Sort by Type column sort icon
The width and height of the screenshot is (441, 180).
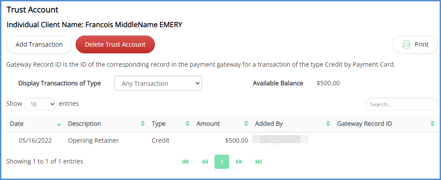click(188, 124)
